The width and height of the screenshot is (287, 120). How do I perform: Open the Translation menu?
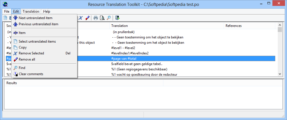tap(31, 11)
